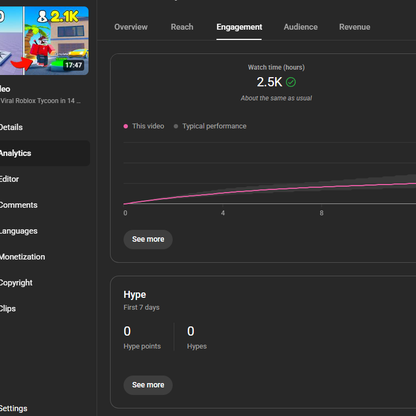This screenshot has height=416, width=416.
Task: Click See more in the Hype card
Action: [148, 385]
